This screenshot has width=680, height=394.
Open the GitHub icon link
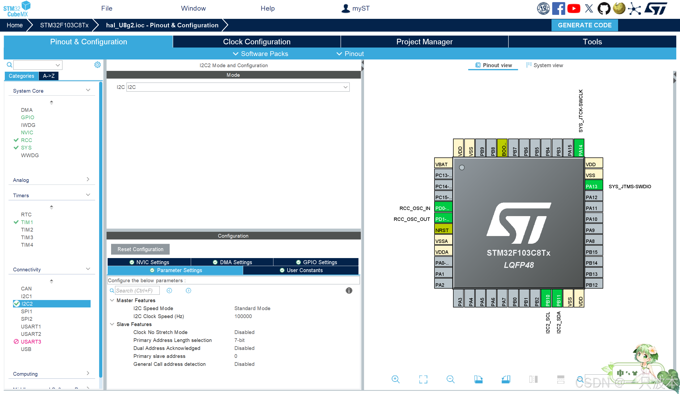(604, 8)
